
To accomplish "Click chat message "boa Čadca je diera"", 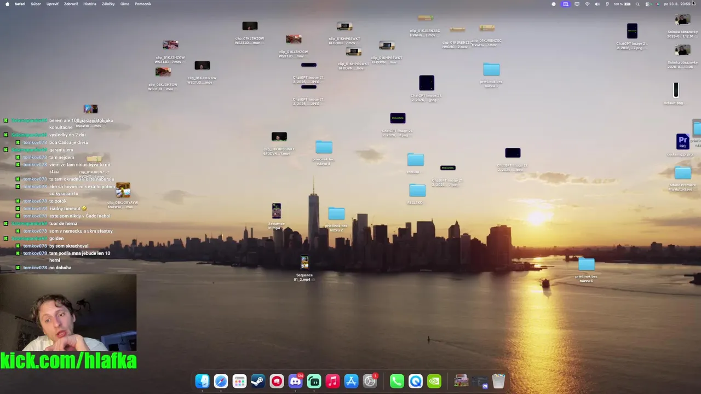I will pyautogui.click(x=68, y=142).
